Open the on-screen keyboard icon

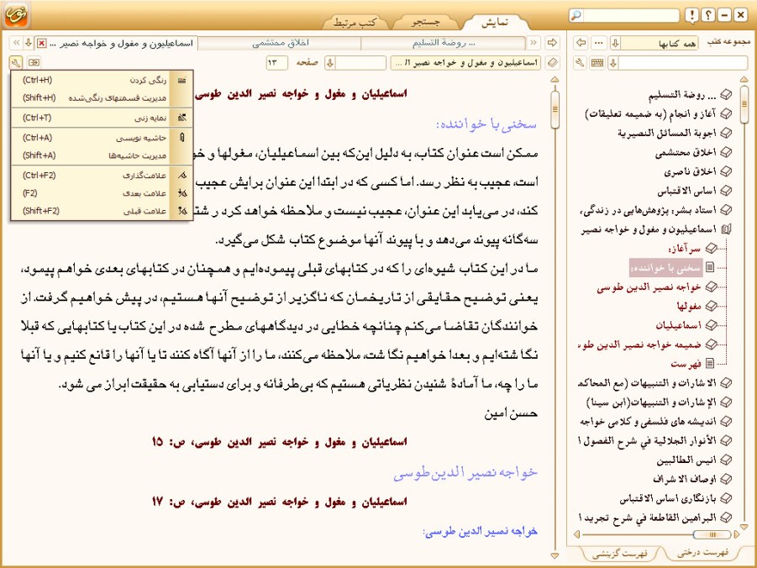point(597,63)
